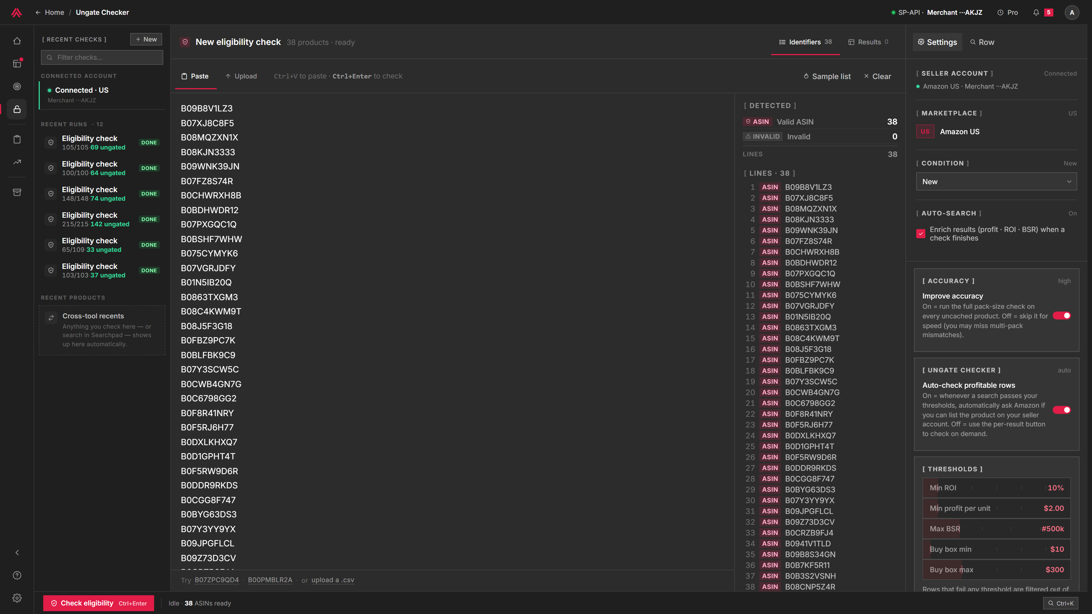This screenshot has height=614, width=1092.
Task: Load the Sample list
Action: click(x=827, y=76)
